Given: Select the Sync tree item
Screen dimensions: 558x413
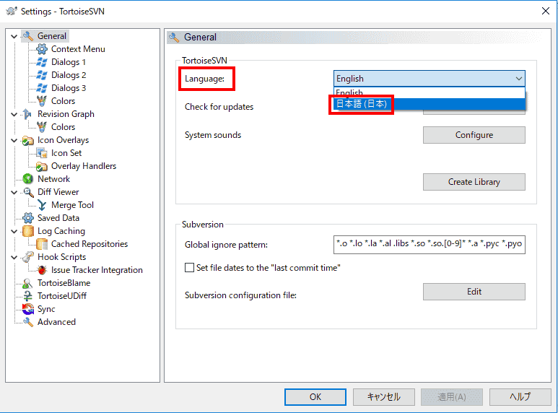Looking at the screenshot, I should point(46,309).
